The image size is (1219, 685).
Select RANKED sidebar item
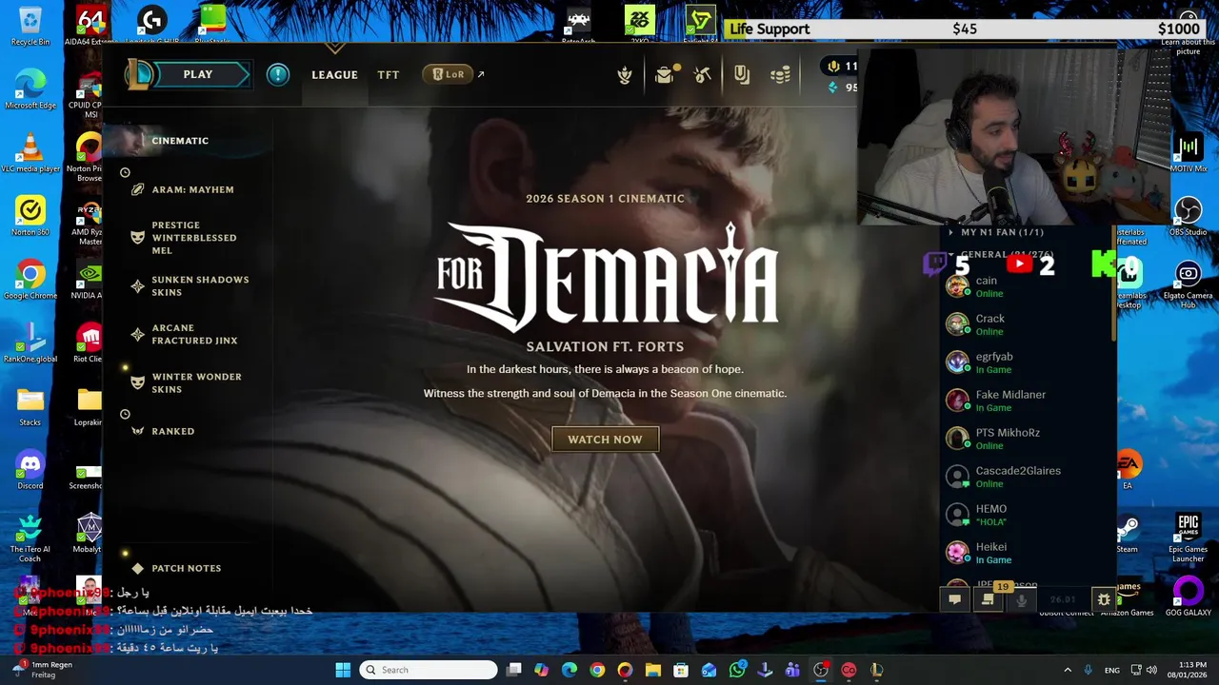click(x=163, y=431)
